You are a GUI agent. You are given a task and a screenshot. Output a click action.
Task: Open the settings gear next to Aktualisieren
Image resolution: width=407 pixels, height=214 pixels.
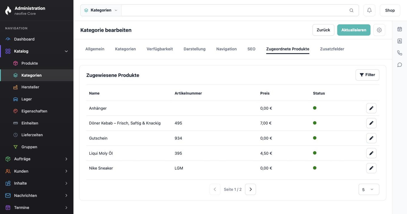tap(379, 30)
